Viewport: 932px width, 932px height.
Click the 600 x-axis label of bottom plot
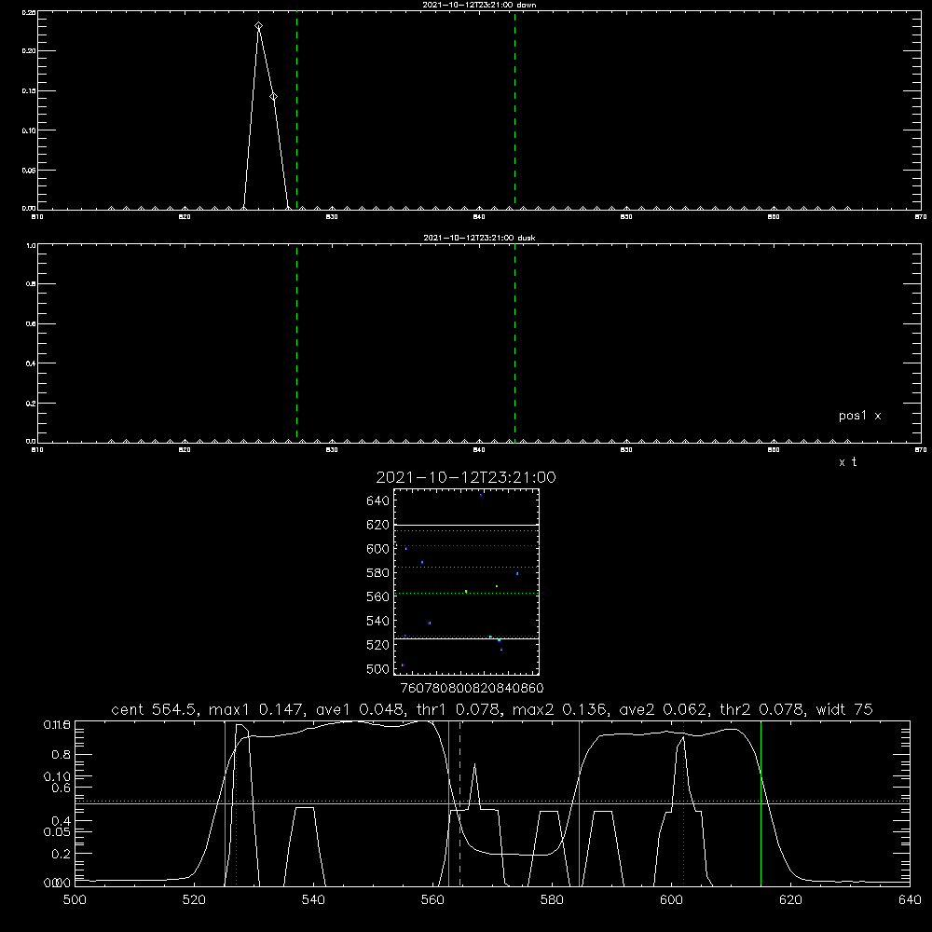click(x=671, y=900)
